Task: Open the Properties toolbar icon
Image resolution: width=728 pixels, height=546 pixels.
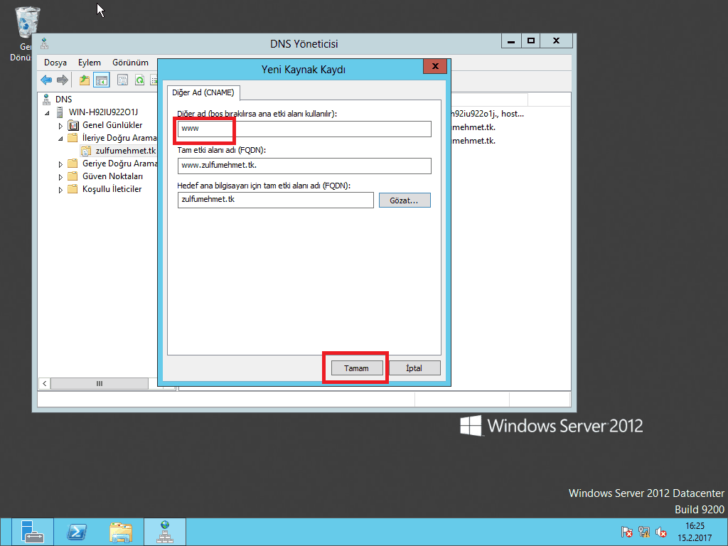Action: (x=122, y=80)
